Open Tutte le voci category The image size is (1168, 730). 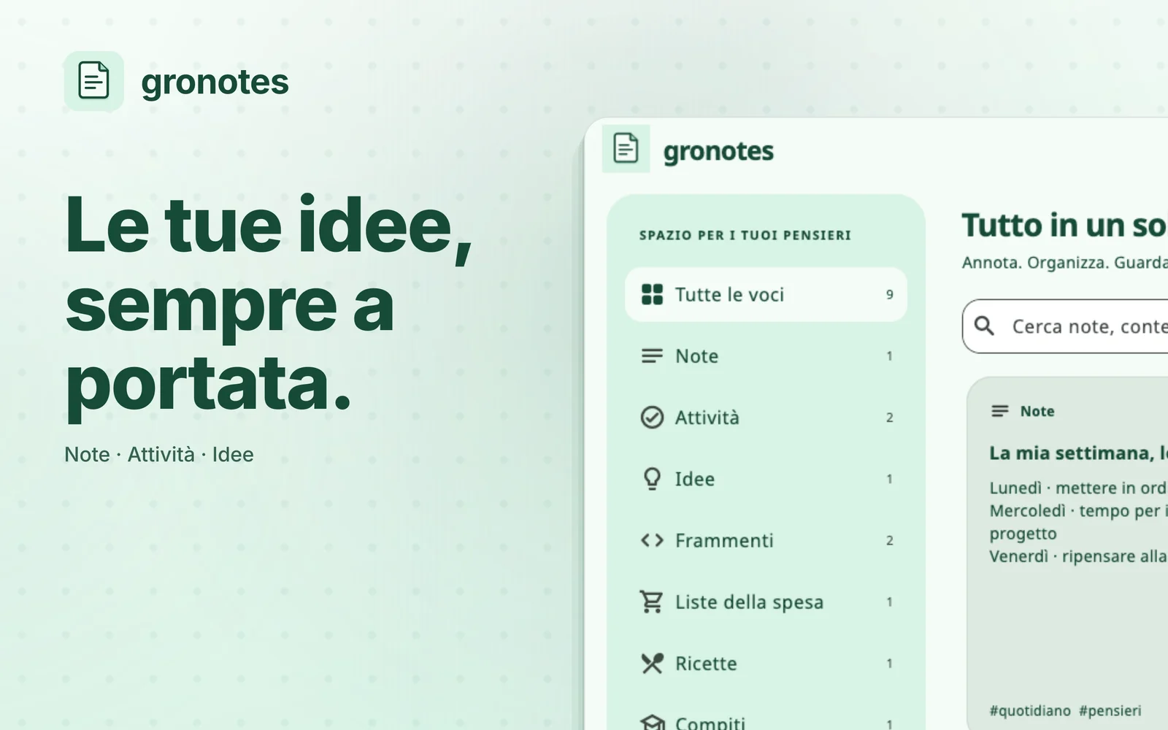tap(766, 294)
